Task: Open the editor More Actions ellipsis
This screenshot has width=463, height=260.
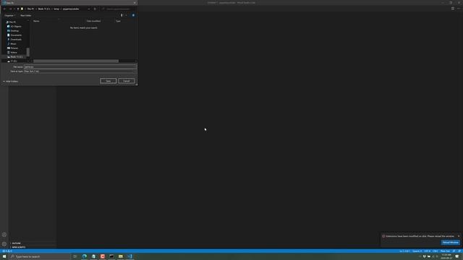Action: pos(459,9)
